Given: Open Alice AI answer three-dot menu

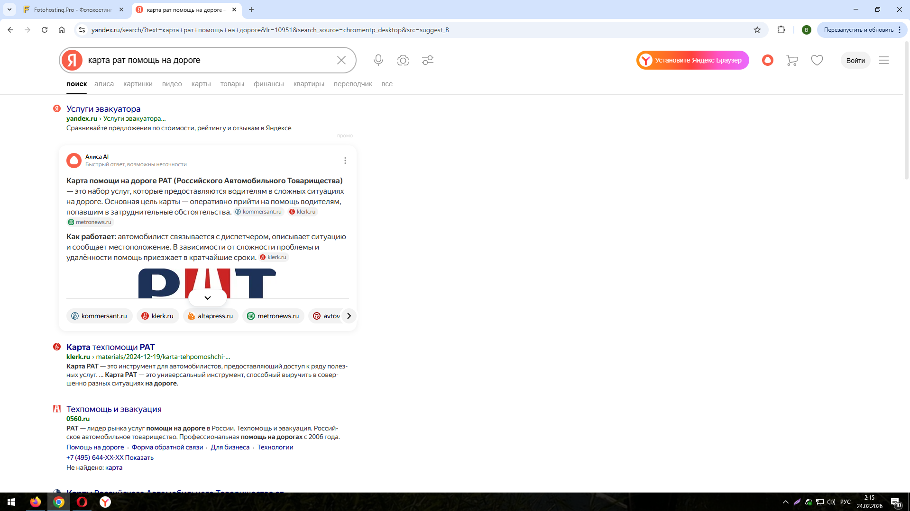Looking at the screenshot, I should pyautogui.click(x=345, y=161).
